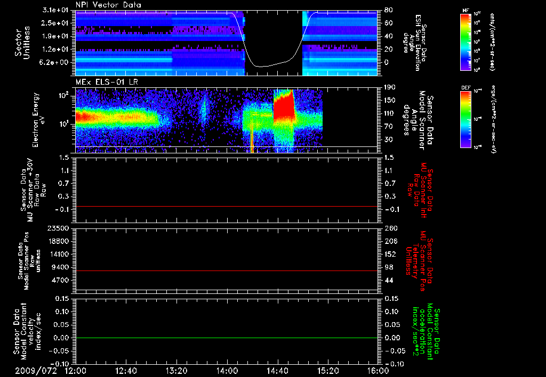Click the "14:40" time axis label

[277, 371]
